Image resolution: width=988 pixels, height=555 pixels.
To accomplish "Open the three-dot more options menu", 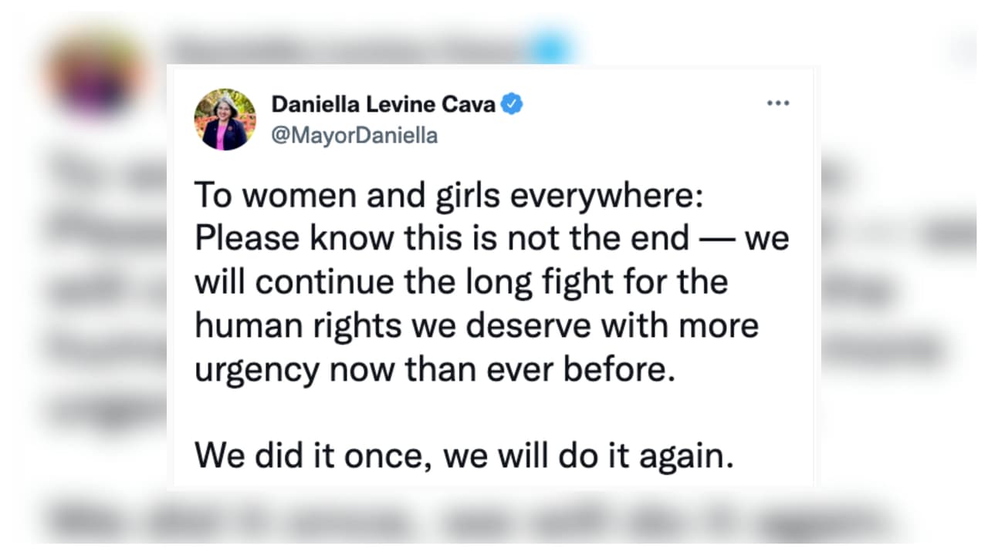I will pos(777,103).
